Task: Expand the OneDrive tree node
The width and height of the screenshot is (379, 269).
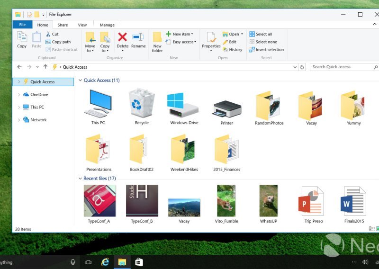Action: tap(19, 95)
